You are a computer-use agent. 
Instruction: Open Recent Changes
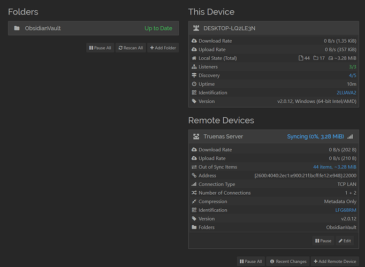288,262
